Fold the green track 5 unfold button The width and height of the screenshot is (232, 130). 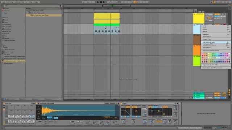[194, 57]
